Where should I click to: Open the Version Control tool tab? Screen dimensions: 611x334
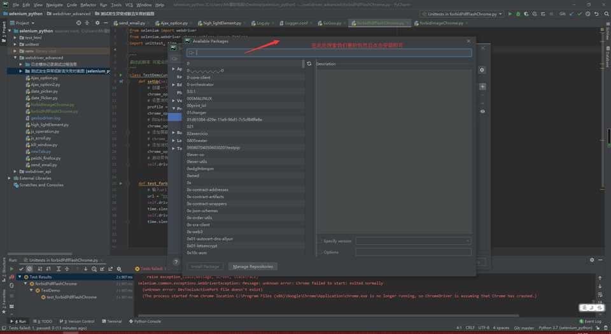click(x=77, y=321)
